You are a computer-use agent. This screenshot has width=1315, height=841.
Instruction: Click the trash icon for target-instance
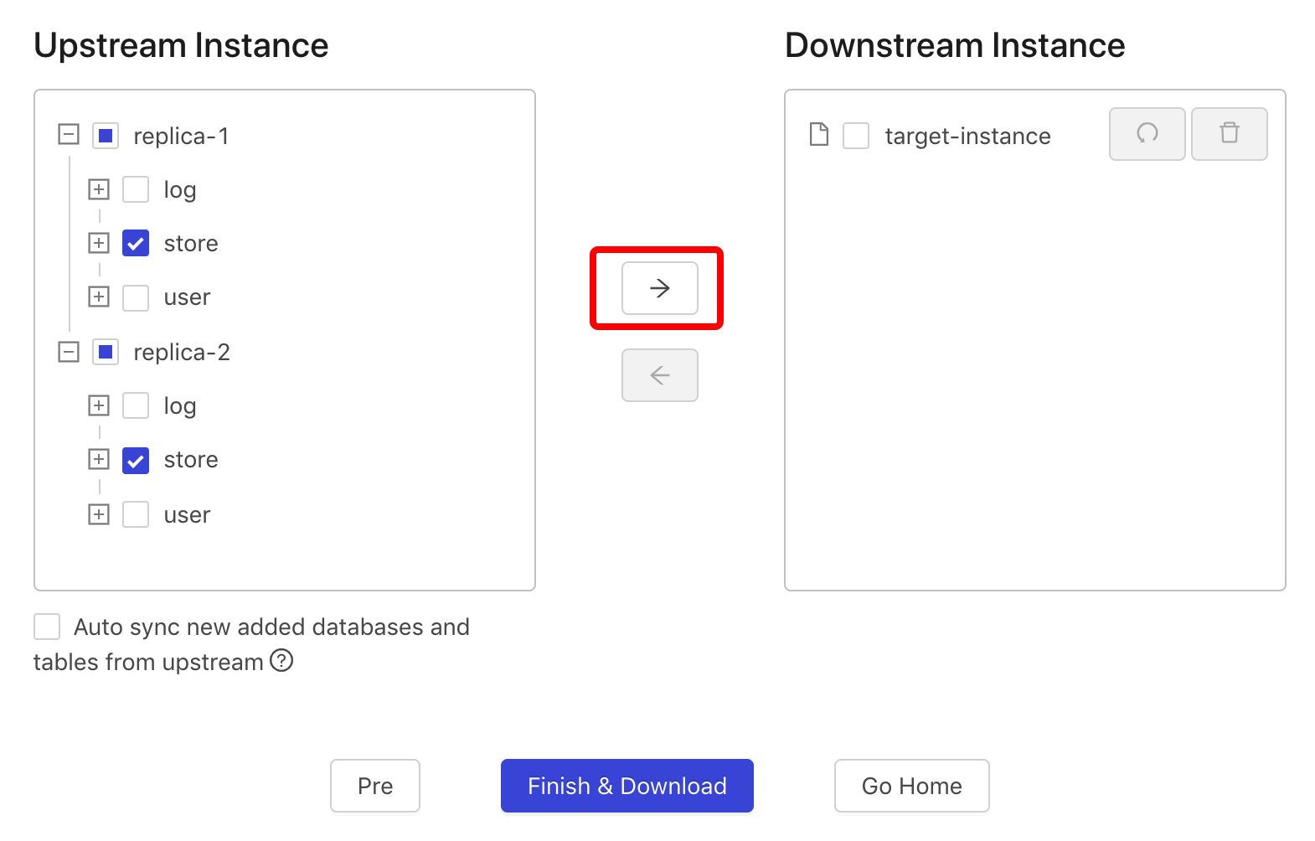1229,134
